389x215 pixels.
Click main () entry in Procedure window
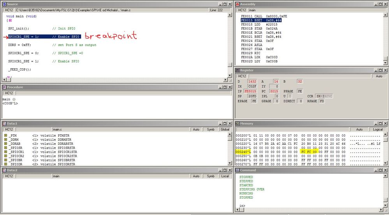tap(9, 99)
